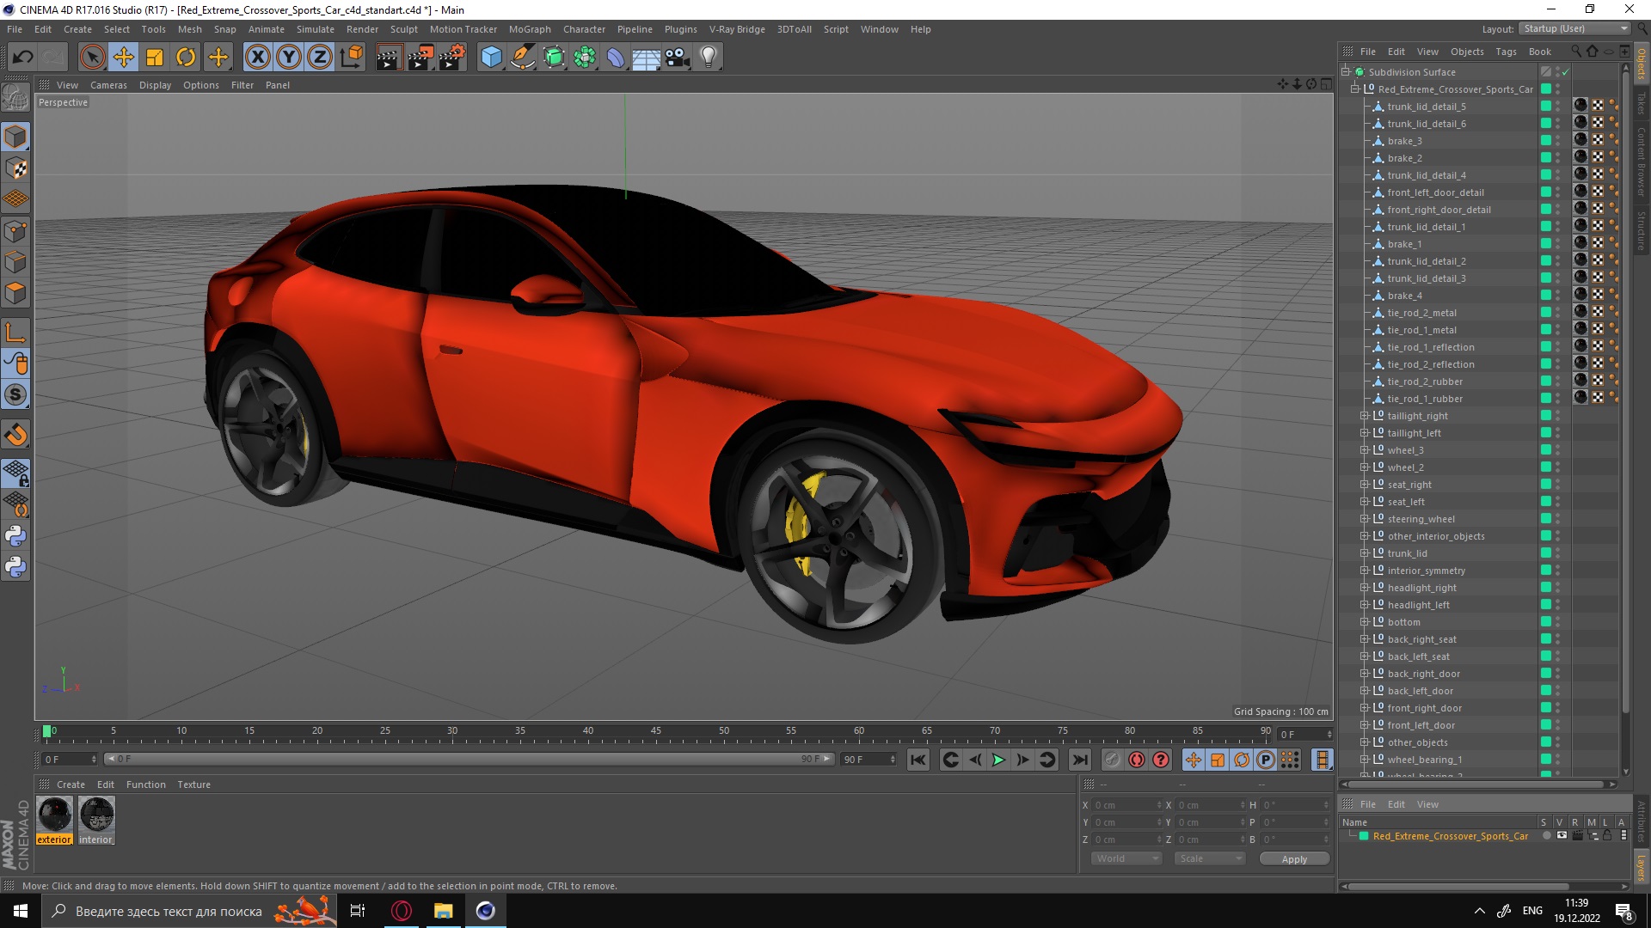1651x928 pixels.
Task: Click Apply button in coordinates panel
Action: 1294,859
